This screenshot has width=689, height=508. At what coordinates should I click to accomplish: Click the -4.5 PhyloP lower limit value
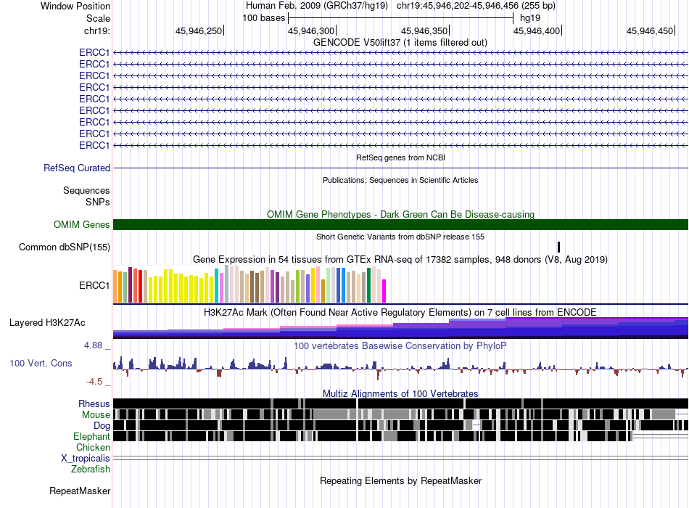pyautogui.click(x=94, y=381)
